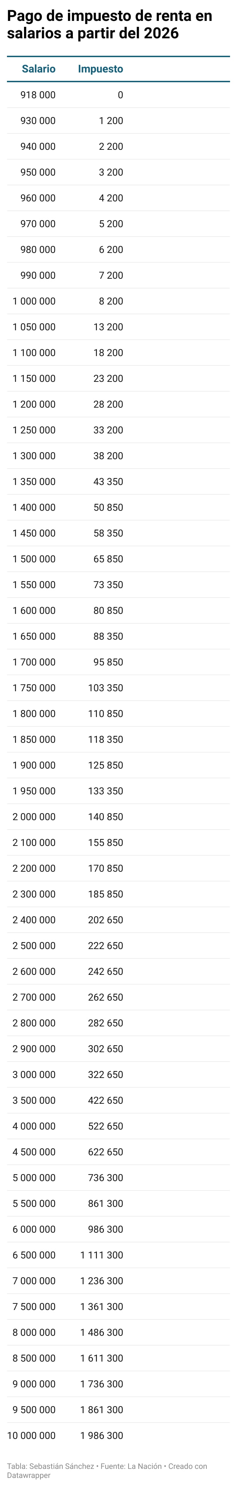Image resolution: width=237 pixels, height=1487 pixels.
Task: Click the table title about 2026 salaries
Action: (x=110, y=25)
